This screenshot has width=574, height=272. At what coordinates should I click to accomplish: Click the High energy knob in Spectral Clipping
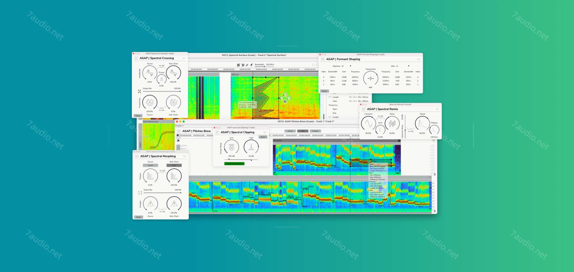251,147
